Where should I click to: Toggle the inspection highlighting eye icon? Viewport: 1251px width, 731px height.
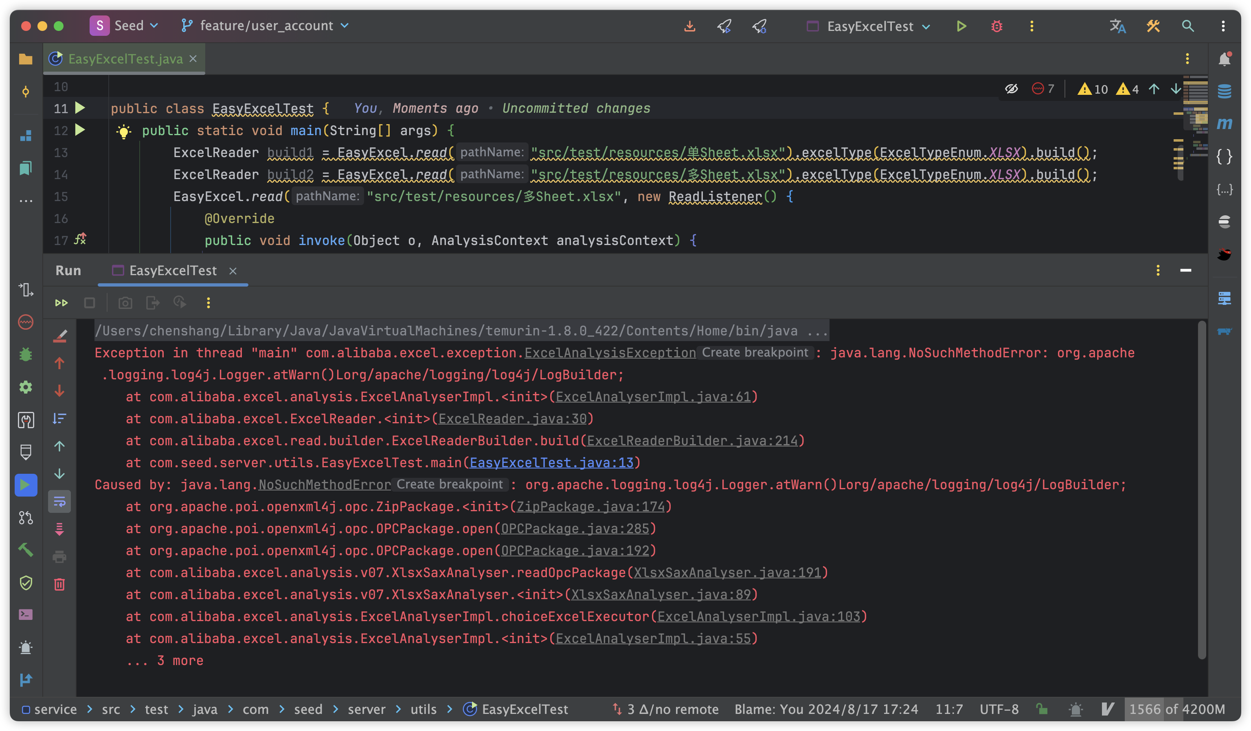[1011, 89]
